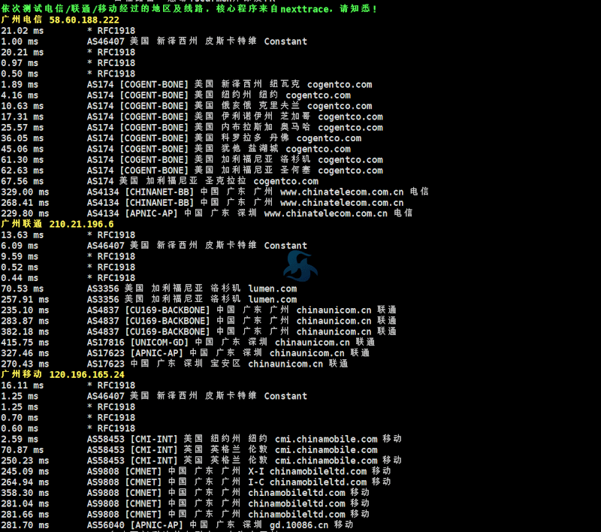Select the latency value '21.02 ms'

23,31
